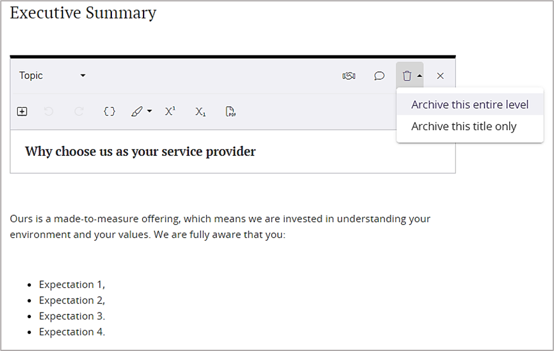Click the 'Ours is a made-to-measure' paragraph

pyautogui.click(x=220, y=227)
